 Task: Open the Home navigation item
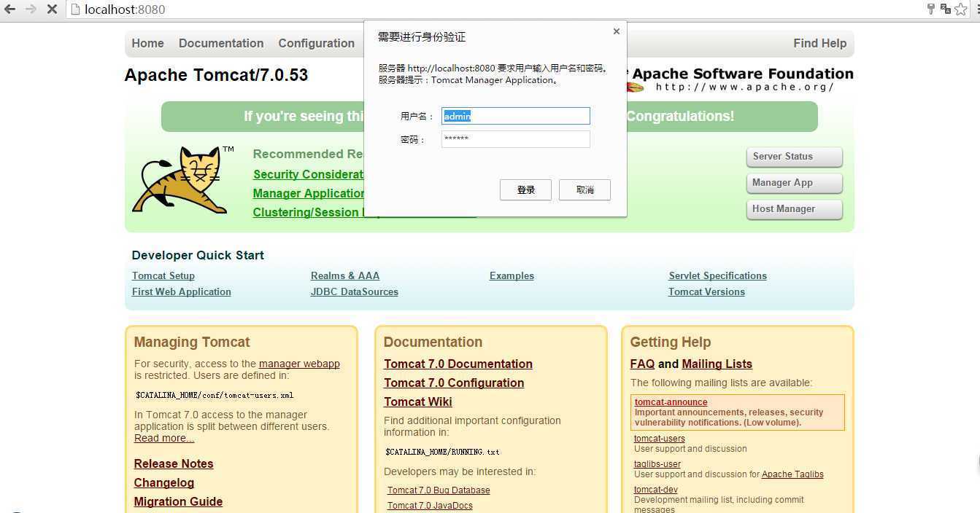(147, 43)
